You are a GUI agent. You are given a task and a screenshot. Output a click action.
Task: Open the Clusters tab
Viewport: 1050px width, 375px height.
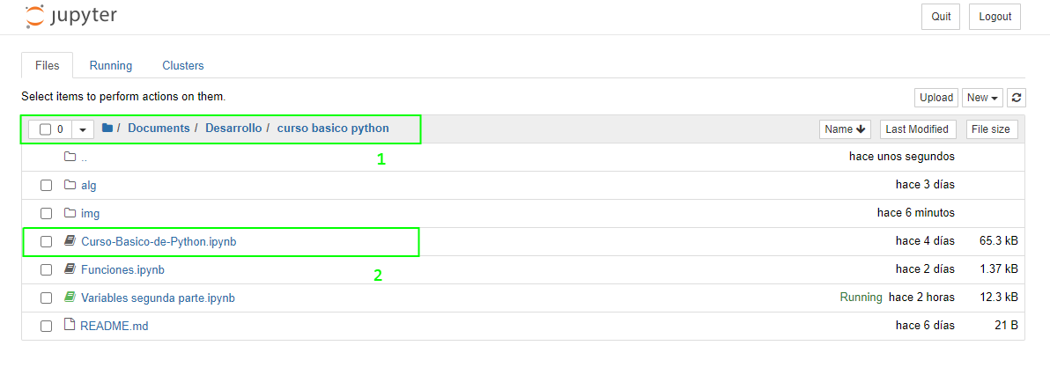pos(183,66)
